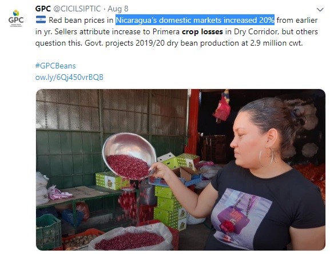This screenshot has width=330, height=254.
Task: Click the GPC display name
Action: point(43,9)
